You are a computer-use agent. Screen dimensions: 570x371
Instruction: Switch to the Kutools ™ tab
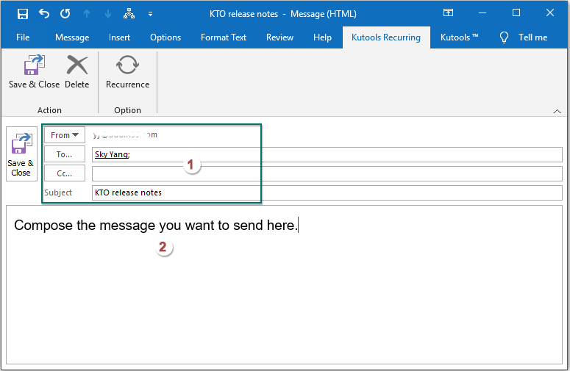click(460, 37)
